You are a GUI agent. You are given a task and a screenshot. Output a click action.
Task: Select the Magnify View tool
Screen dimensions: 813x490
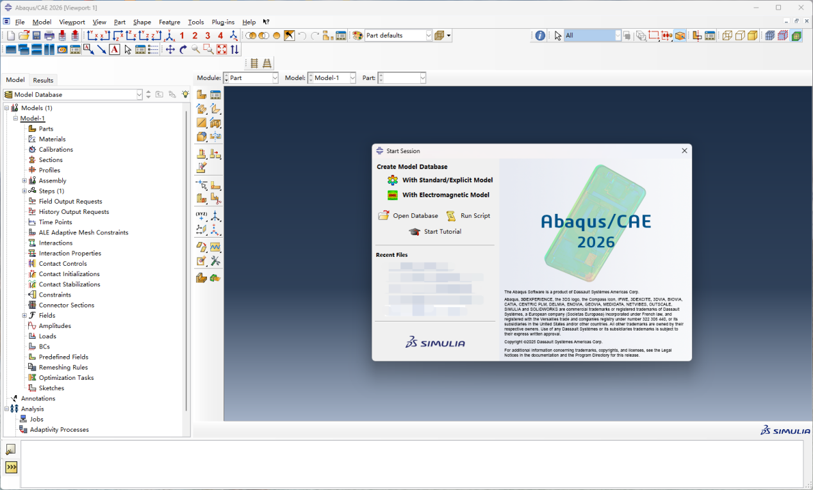point(196,49)
